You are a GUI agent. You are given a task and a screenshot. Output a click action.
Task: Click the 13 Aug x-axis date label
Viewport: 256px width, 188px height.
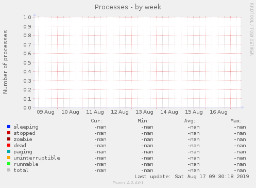[x=144, y=112]
